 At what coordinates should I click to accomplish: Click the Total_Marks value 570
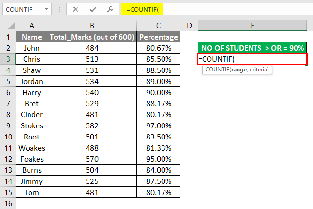point(92,158)
